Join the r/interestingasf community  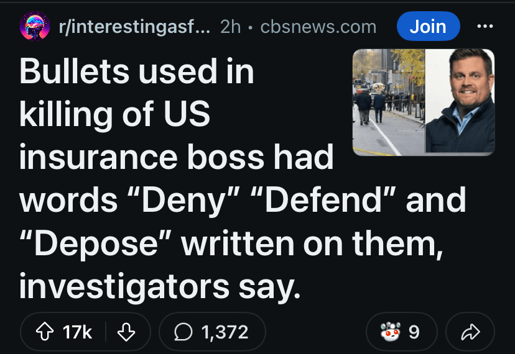[x=428, y=26]
